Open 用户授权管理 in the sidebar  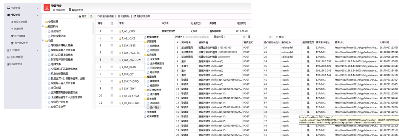(x=19, y=43)
